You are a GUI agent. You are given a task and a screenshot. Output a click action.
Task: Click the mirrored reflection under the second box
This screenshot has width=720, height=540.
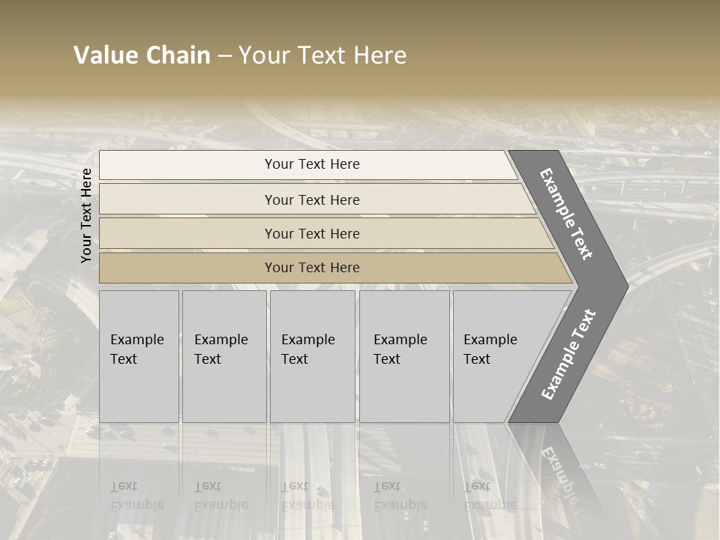pyautogui.click(x=221, y=495)
